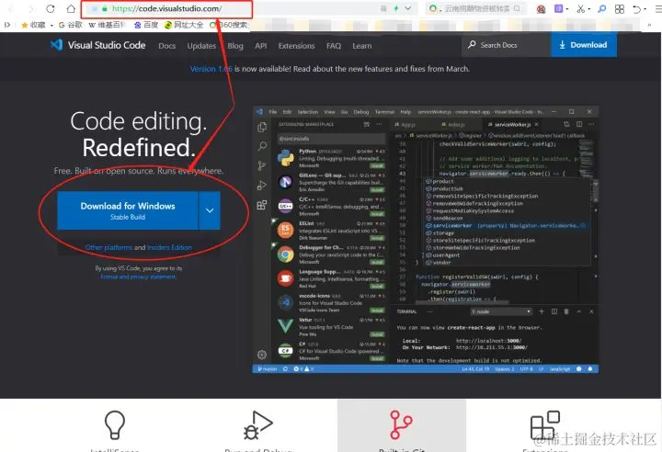Click Download for Windows Stable Build button
Image resolution: width=662 pixels, height=452 pixels.
128,210
